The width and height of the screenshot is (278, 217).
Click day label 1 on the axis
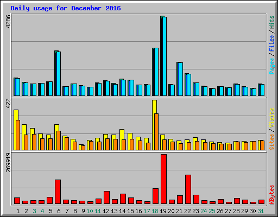[18, 211]
